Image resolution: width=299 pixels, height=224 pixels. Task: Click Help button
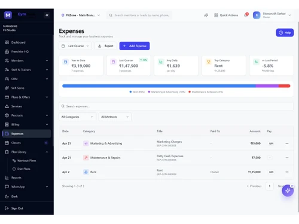click(x=285, y=33)
